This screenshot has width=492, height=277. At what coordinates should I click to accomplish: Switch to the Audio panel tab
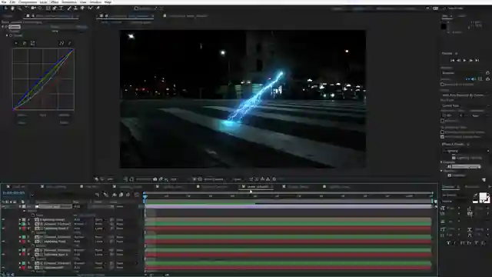pos(461,15)
